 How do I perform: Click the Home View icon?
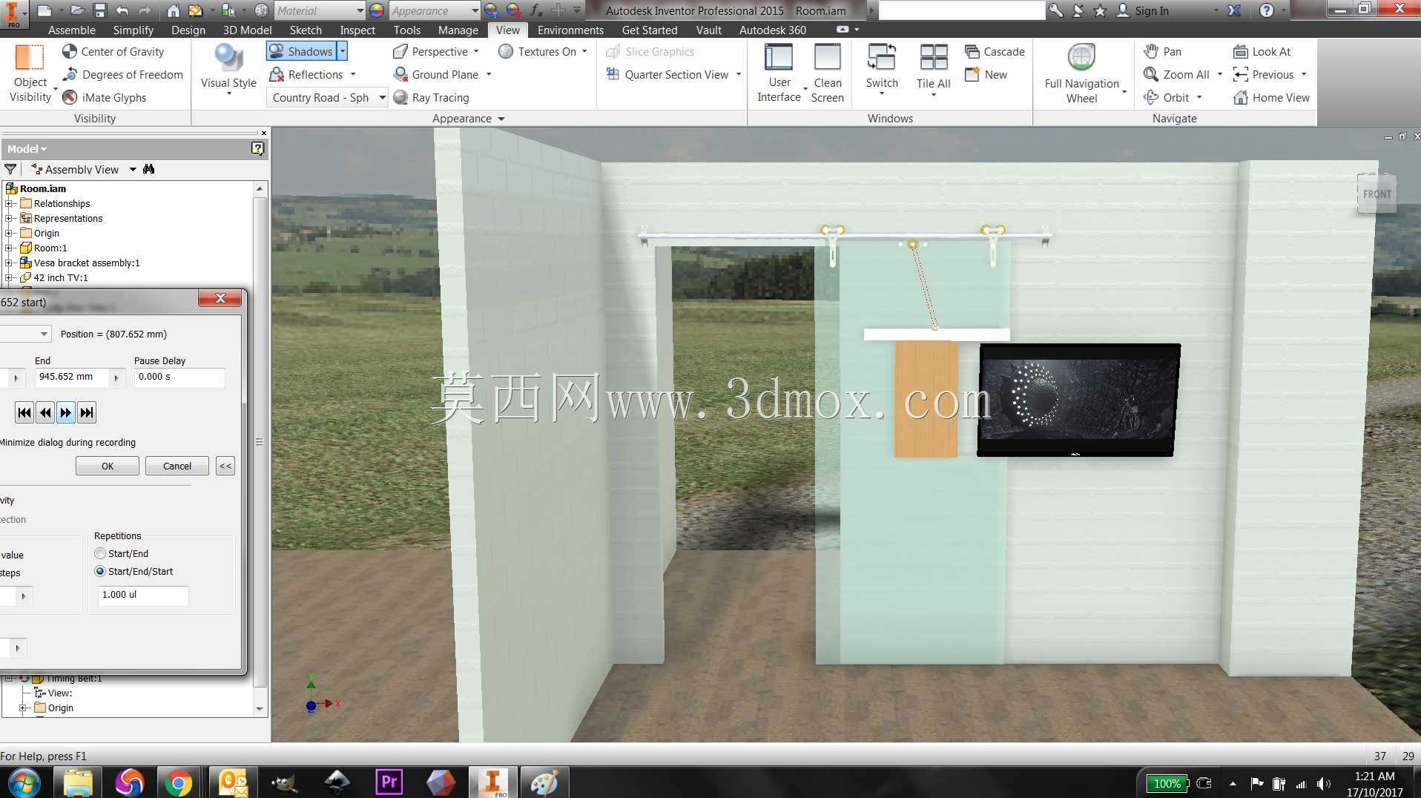point(1240,97)
